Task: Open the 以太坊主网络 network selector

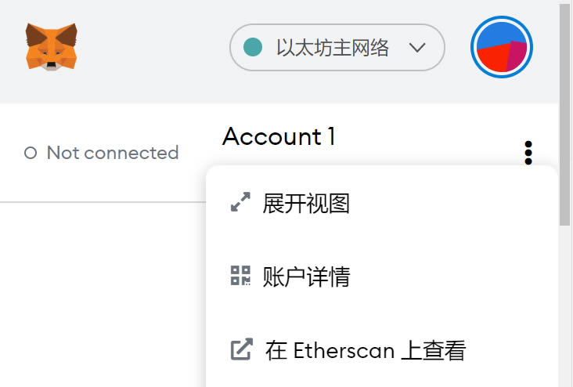Action: 337,47
